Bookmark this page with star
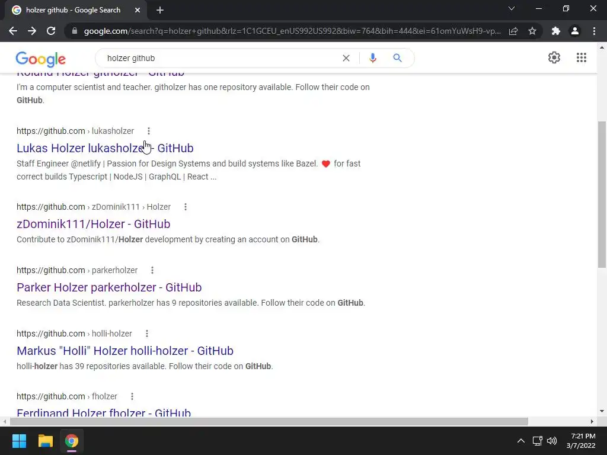607x455 pixels. point(532,31)
